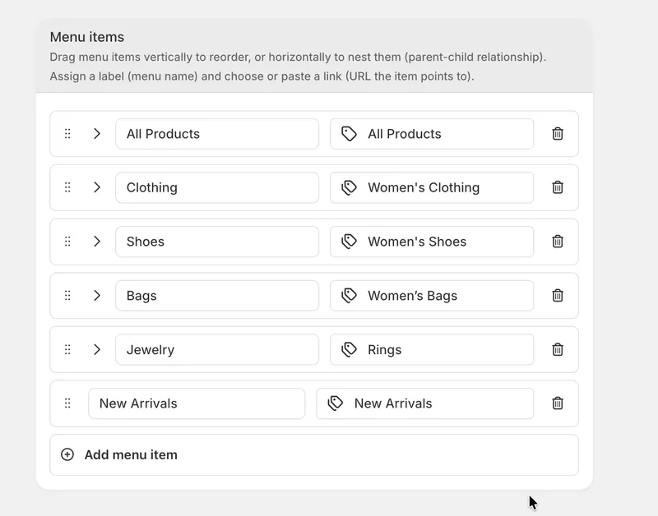
Task: Edit the Jewelry label field
Action: 217,349
